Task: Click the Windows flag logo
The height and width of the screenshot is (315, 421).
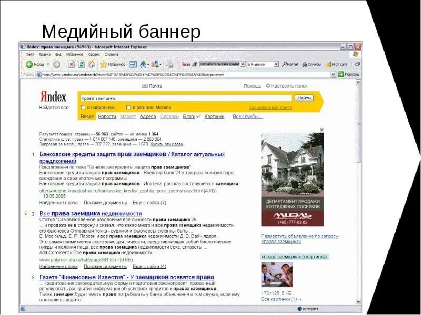Action: click(x=356, y=55)
